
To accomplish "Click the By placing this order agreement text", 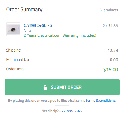I will (x=47, y=101).
